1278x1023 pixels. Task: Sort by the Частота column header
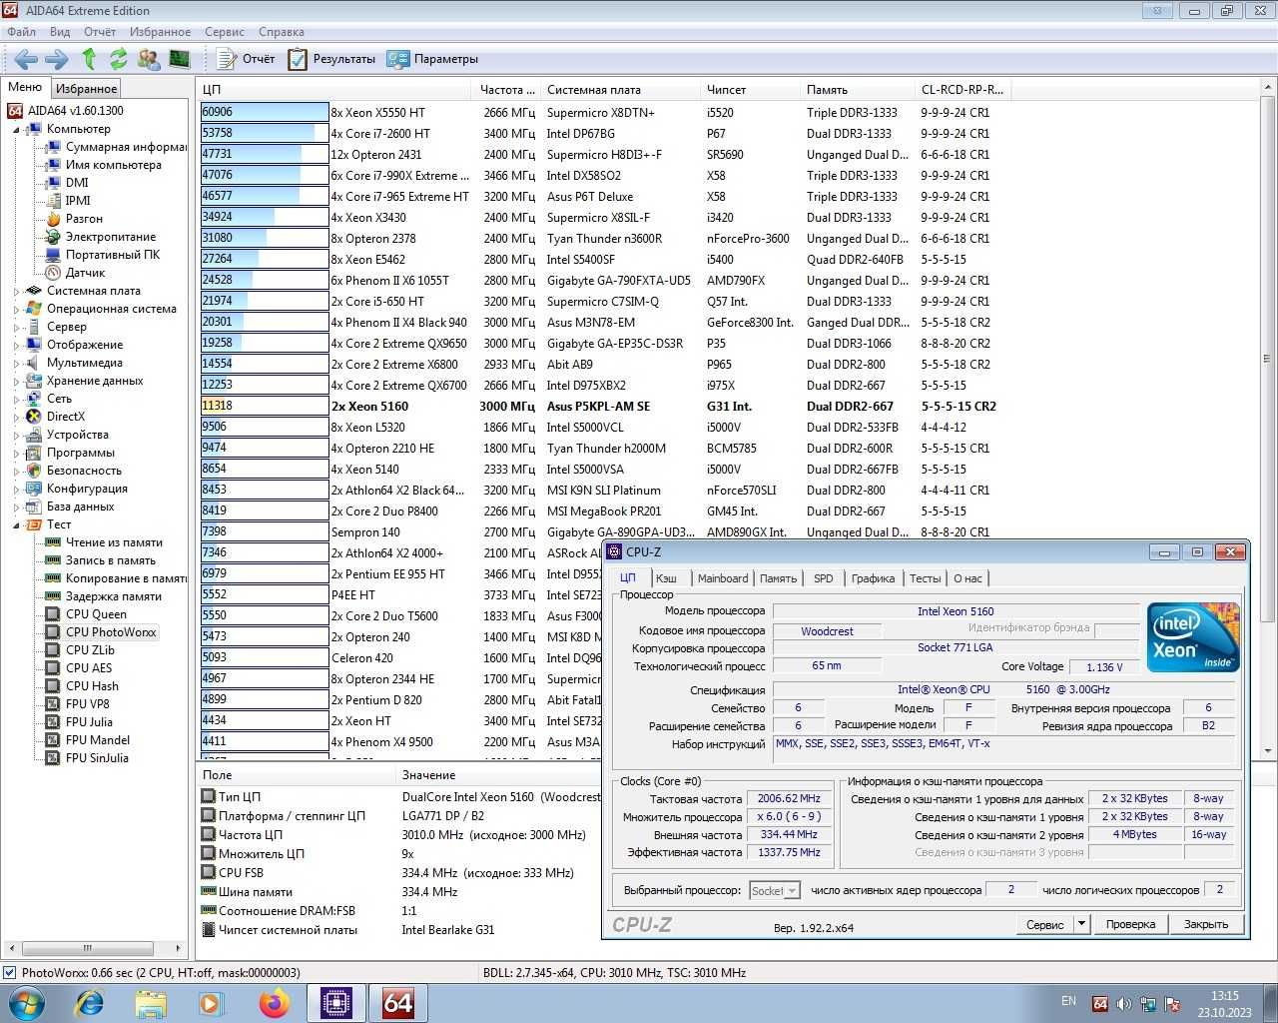506,90
